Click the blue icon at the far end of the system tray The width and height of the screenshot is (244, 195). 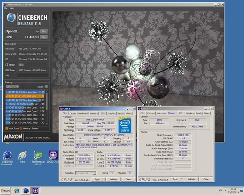click(242, 191)
